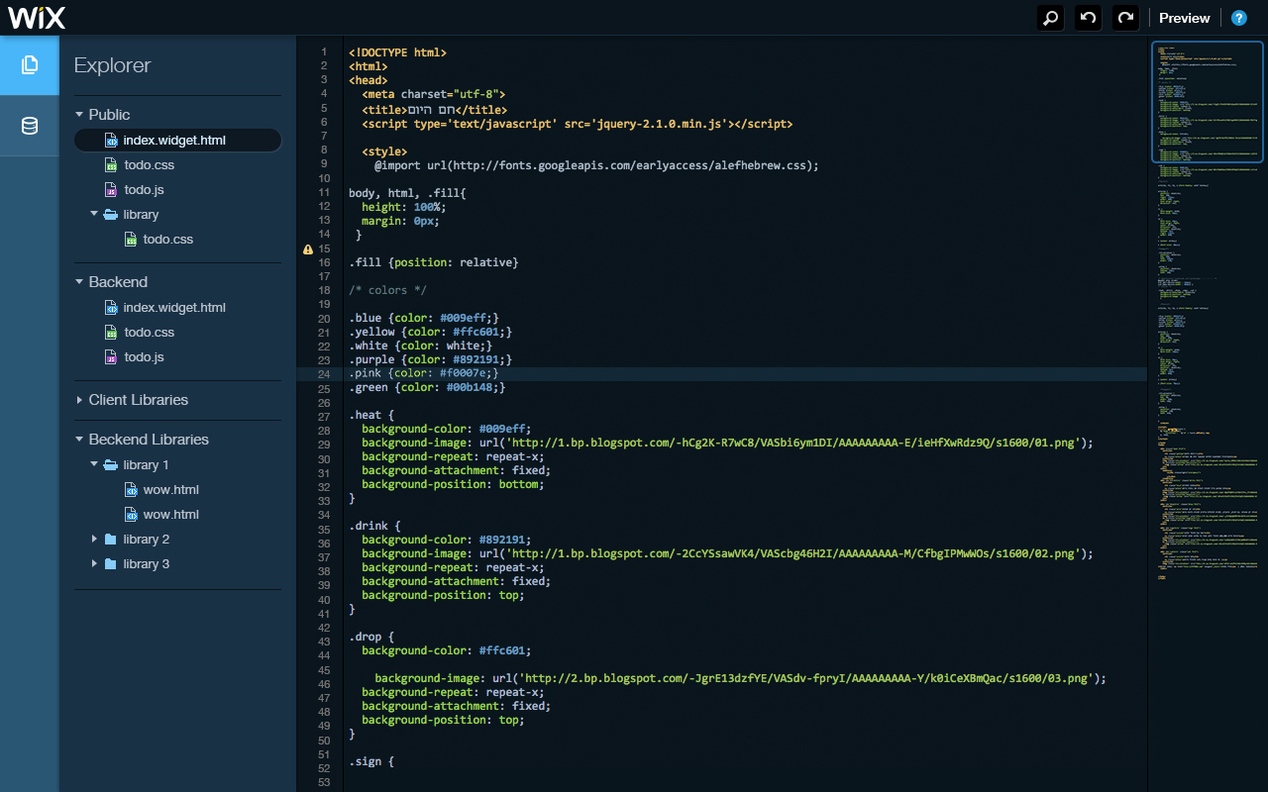The image size is (1268, 792).
Task: Click the .sign selector line
Action: (371, 761)
